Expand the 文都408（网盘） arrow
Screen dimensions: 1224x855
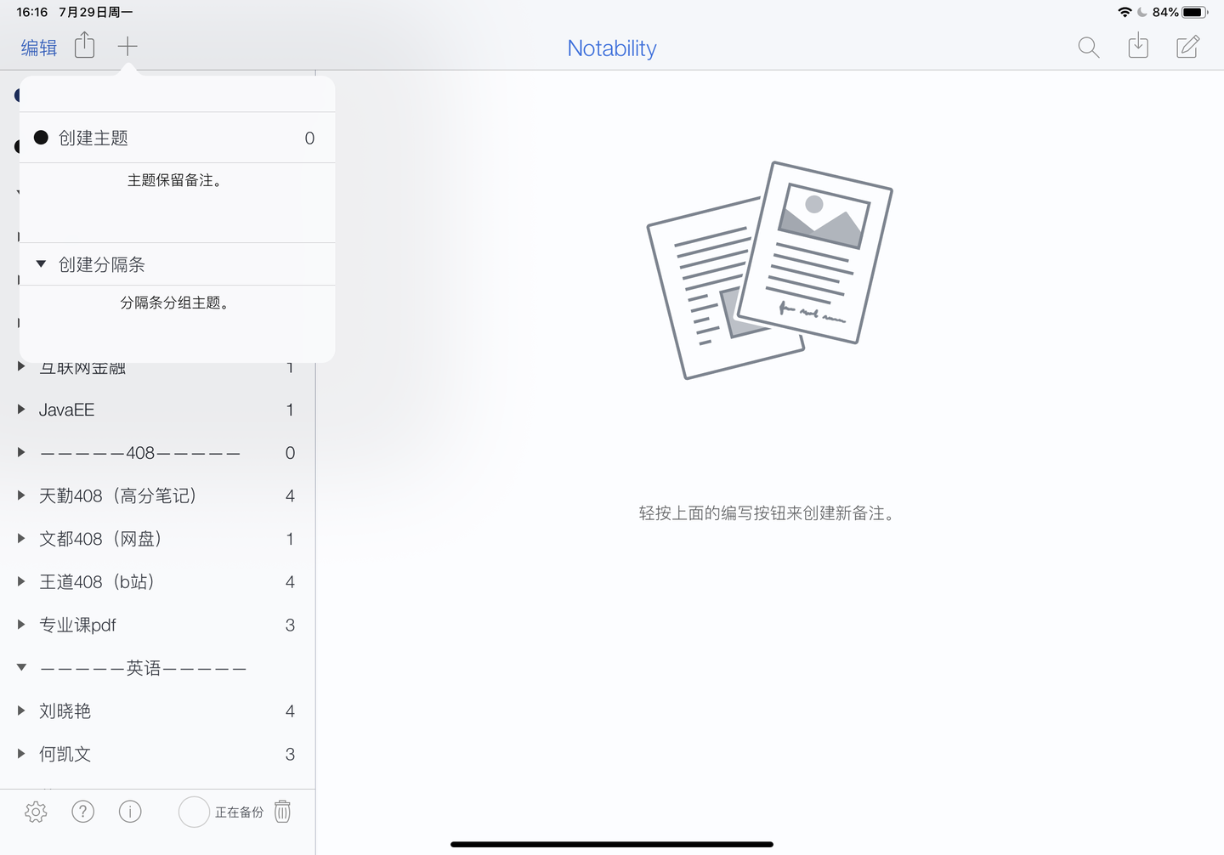(x=21, y=538)
